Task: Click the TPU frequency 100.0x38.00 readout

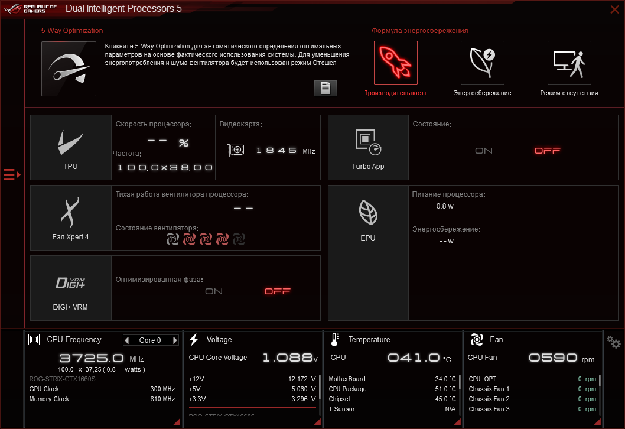Action: [x=165, y=167]
